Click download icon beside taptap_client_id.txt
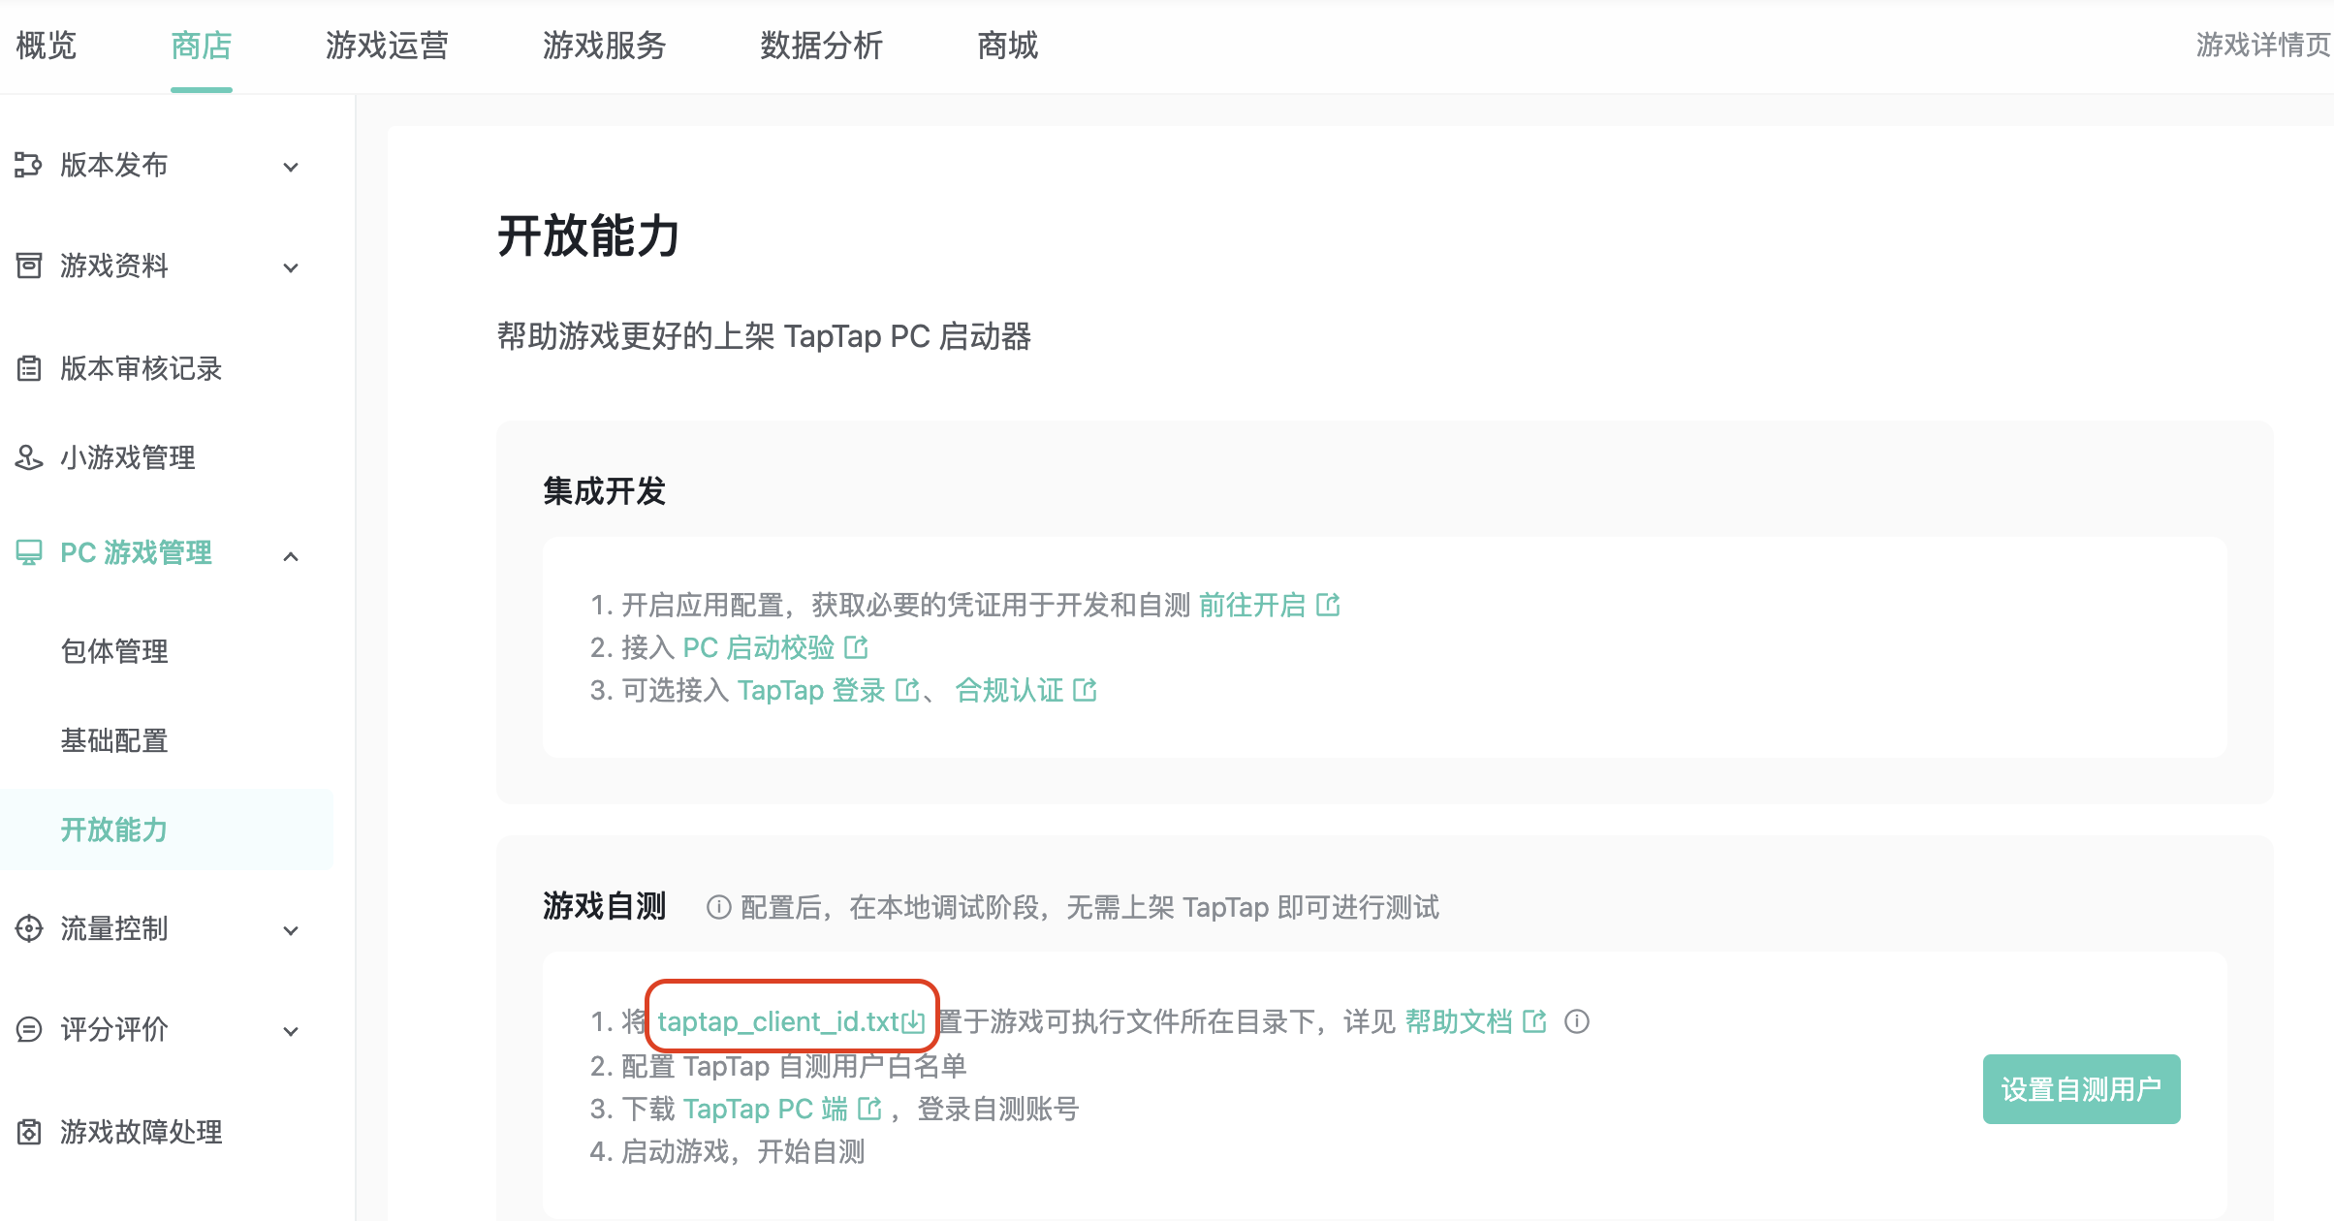Screen dimensions: 2334x1221 (913, 1022)
